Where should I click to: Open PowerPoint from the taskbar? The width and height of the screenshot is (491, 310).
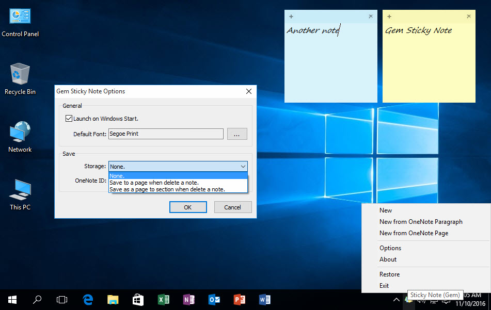239,299
